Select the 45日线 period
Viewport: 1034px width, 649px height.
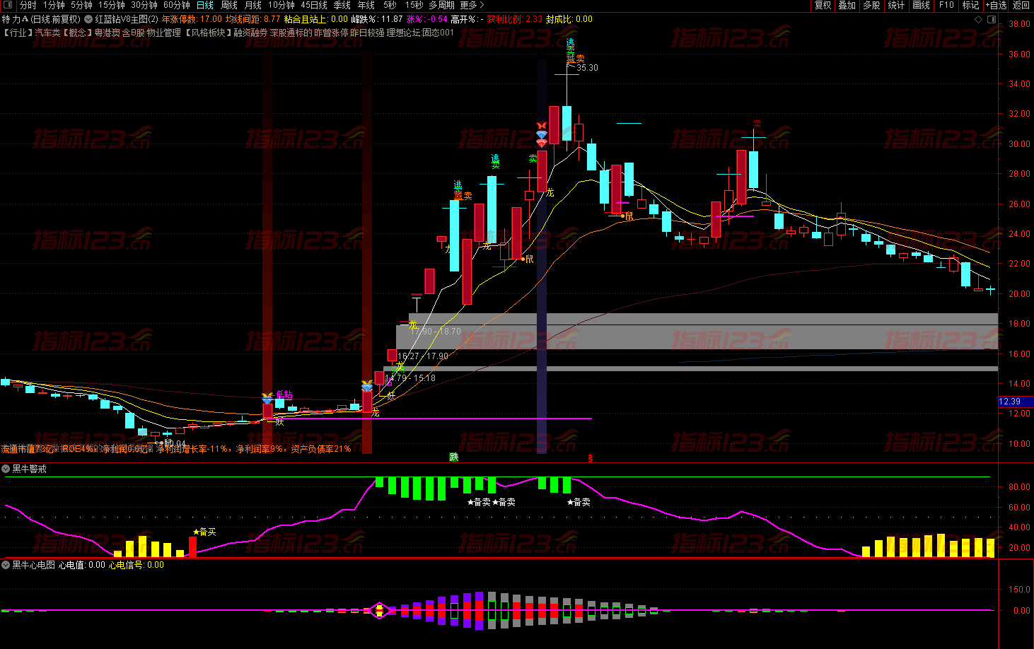(x=314, y=5)
